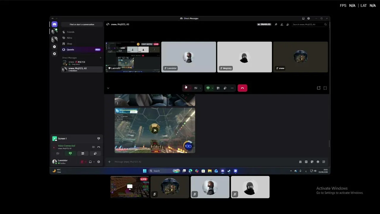This screenshot has width=380, height=214.
Task: Click the Windows Start button
Action: pyautogui.click(x=145, y=171)
